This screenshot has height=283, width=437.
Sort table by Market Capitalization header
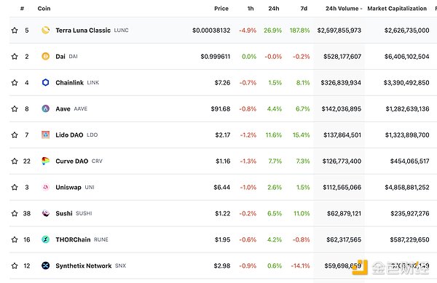tap(397, 9)
